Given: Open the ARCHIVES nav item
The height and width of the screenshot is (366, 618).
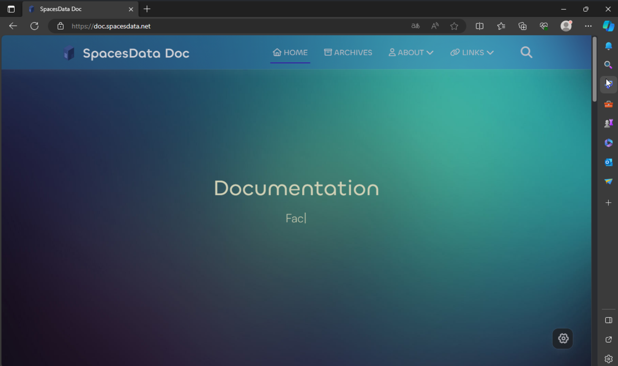Looking at the screenshot, I should pos(348,53).
